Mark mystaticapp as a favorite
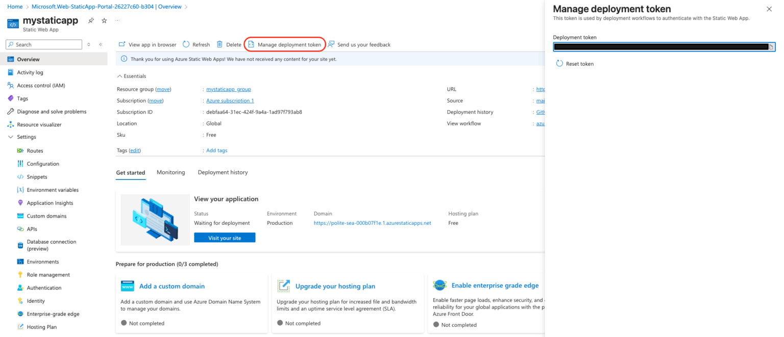 104,20
